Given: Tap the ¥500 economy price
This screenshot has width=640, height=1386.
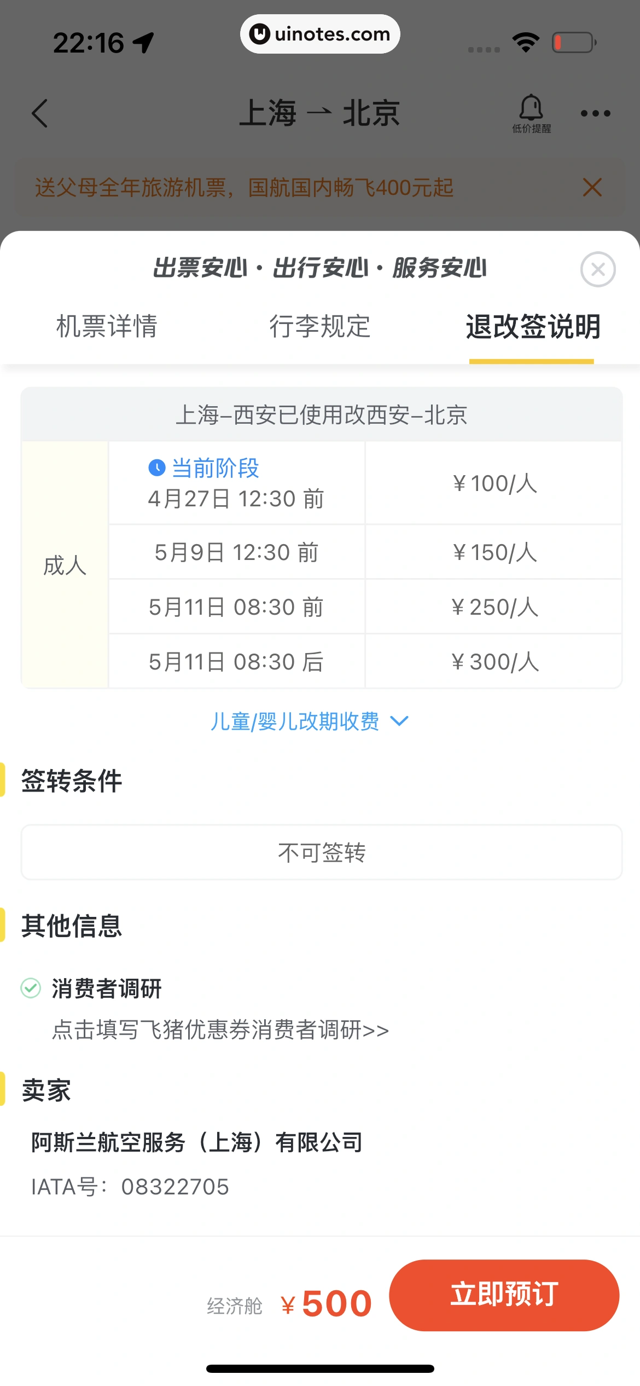Looking at the screenshot, I should tap(327, 1304).
